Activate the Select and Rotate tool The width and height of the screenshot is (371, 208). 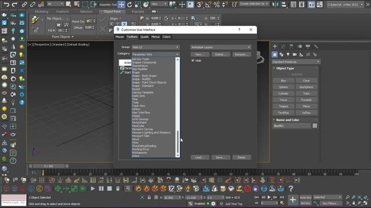[x=130, y=4]
